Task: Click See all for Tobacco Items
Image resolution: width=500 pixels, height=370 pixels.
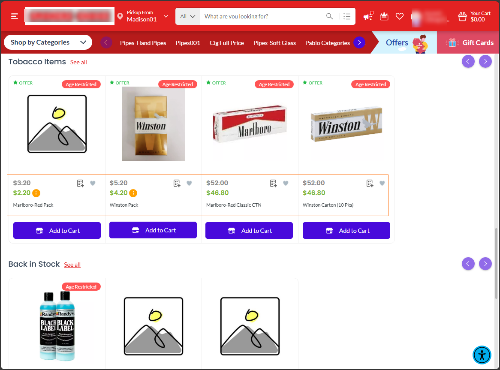Action: point(78,62)
